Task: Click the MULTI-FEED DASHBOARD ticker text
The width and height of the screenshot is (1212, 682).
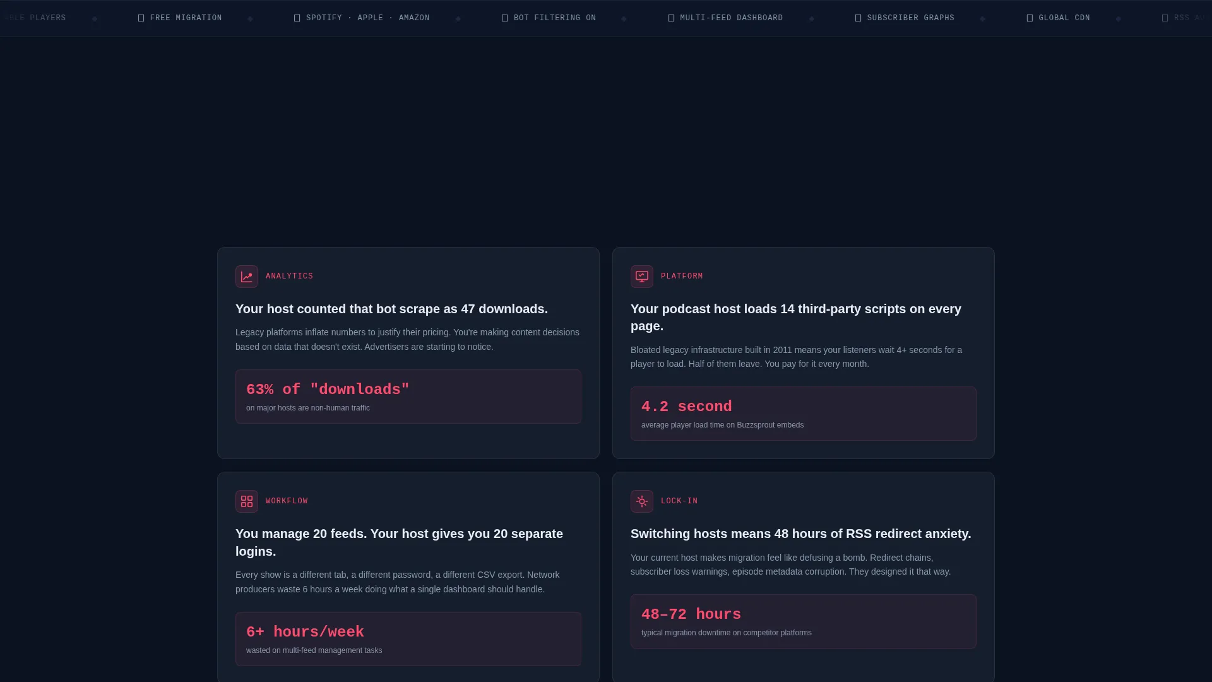Action: 732,18
